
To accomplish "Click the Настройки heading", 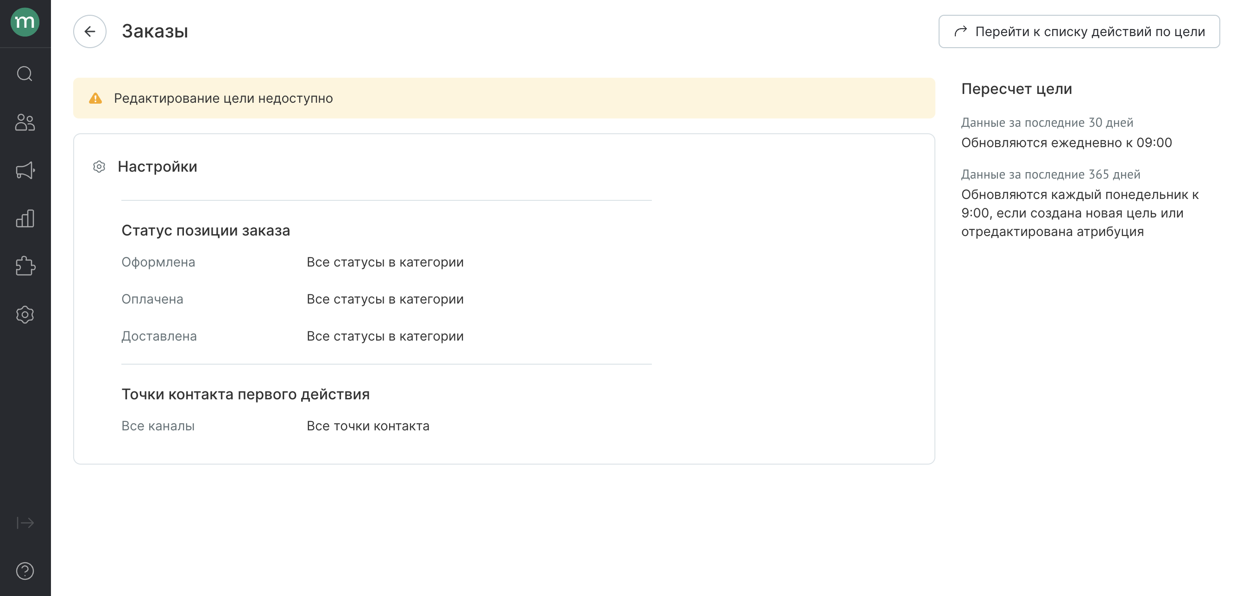I will pyautogui.click(x=158, y=167).
